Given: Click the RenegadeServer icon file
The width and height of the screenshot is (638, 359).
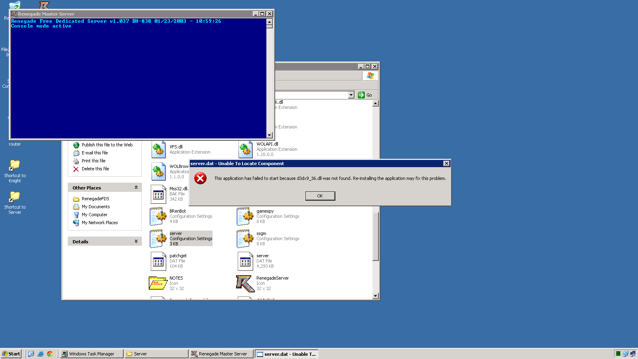Looking at the screenshot, I should coord(245,283).
